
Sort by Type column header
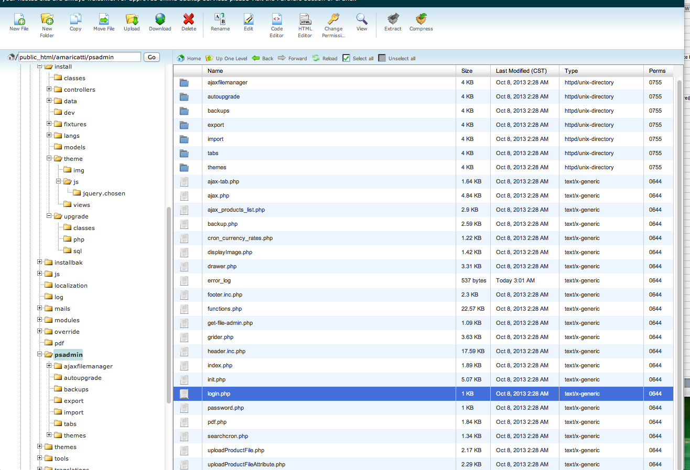(x=601, y=71)
